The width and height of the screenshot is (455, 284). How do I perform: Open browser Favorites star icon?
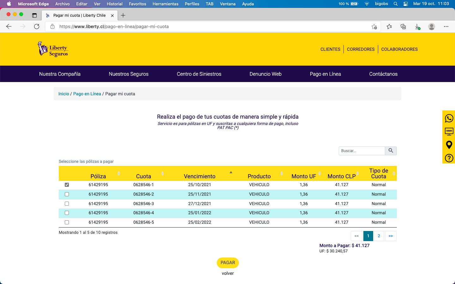point(389,27)
